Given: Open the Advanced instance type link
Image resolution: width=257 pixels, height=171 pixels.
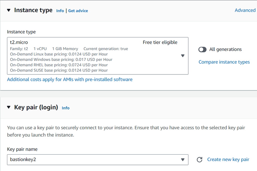Looking at the screenshot, I should click(x=245, y=10).
